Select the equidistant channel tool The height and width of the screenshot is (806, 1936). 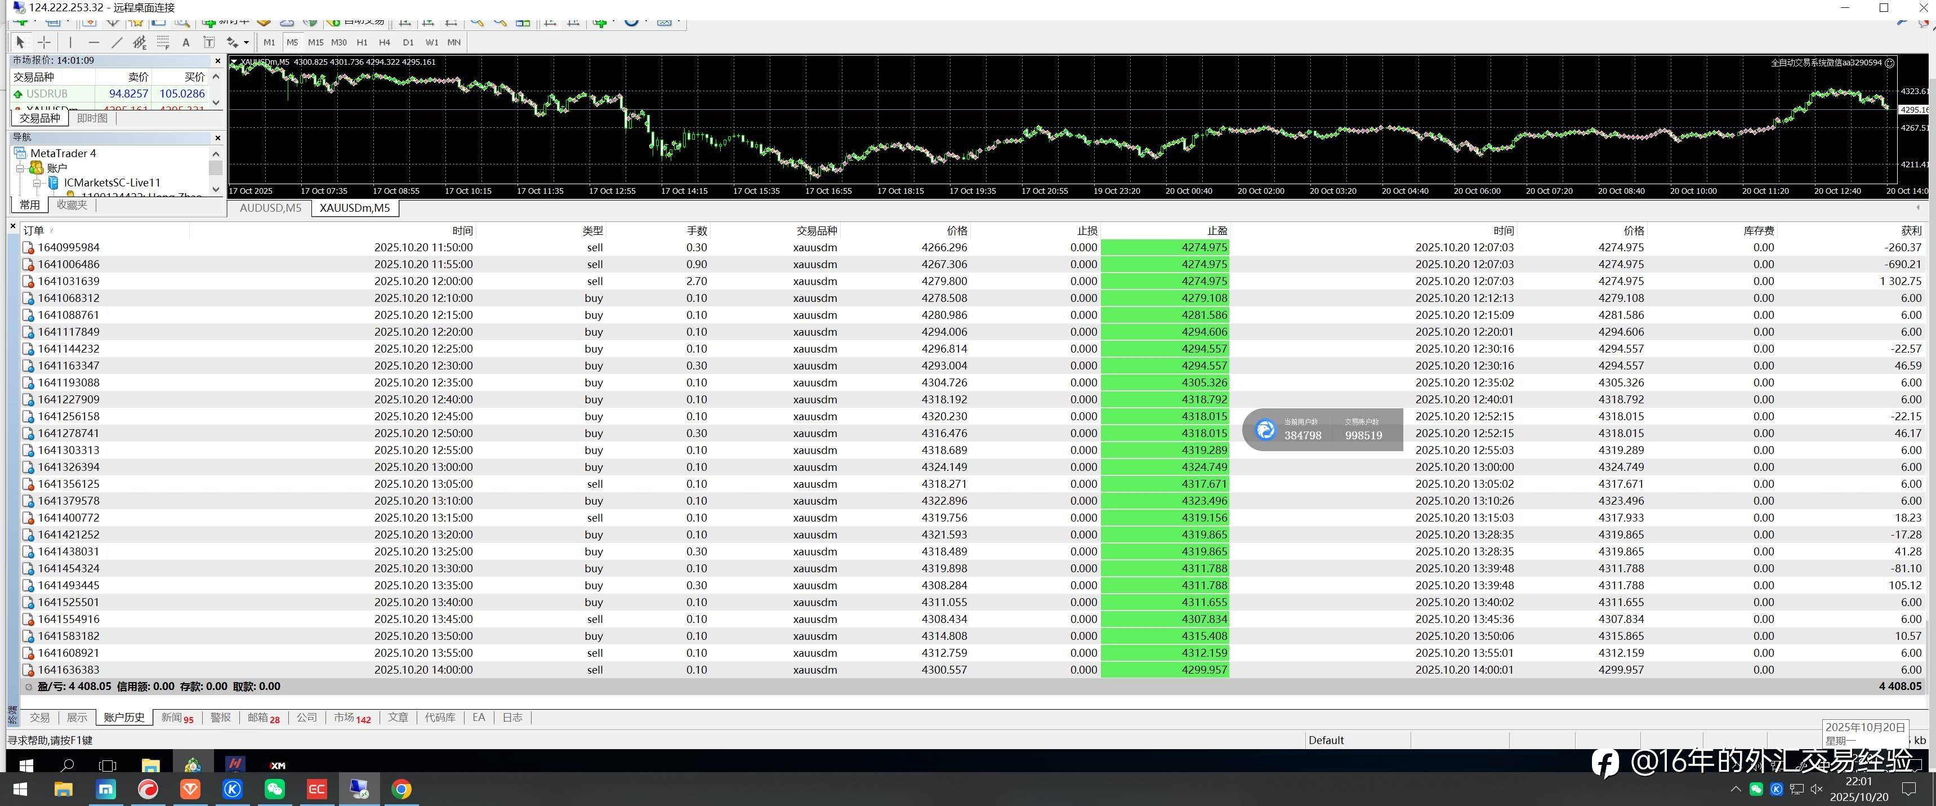pyautogui.click(x=140, y=43)
